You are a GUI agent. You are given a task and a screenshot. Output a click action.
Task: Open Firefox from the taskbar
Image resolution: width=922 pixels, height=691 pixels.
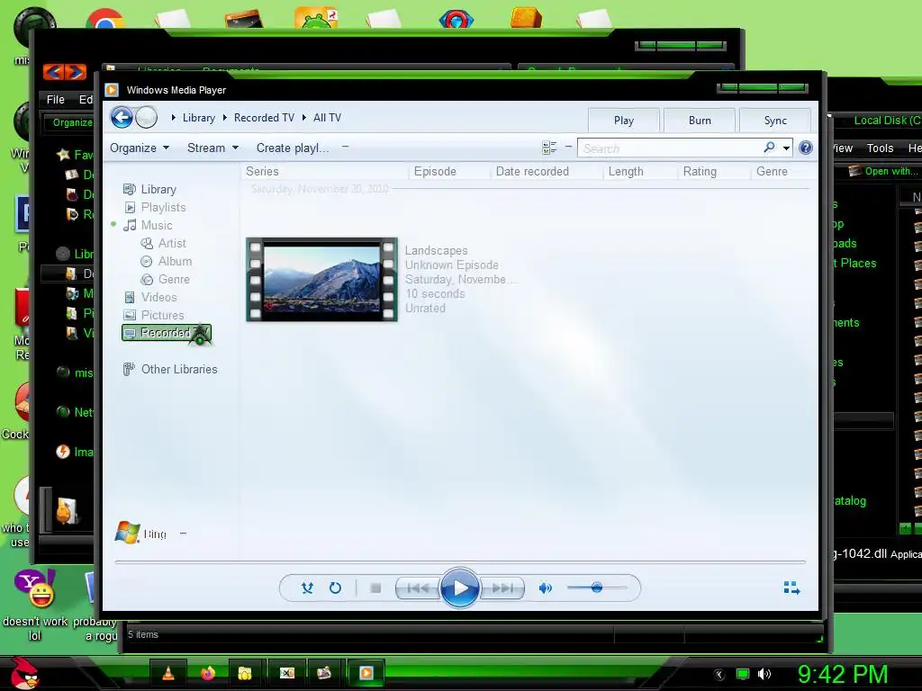208,673
